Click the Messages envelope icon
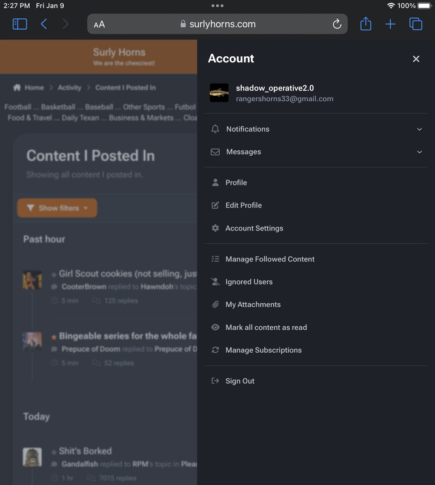435x485 pixels. click(215, 152)
